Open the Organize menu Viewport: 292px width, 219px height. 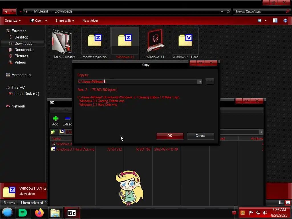tap(13, 21)
